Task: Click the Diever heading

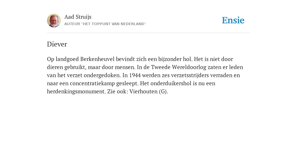Action: click(x=57, y=44)
